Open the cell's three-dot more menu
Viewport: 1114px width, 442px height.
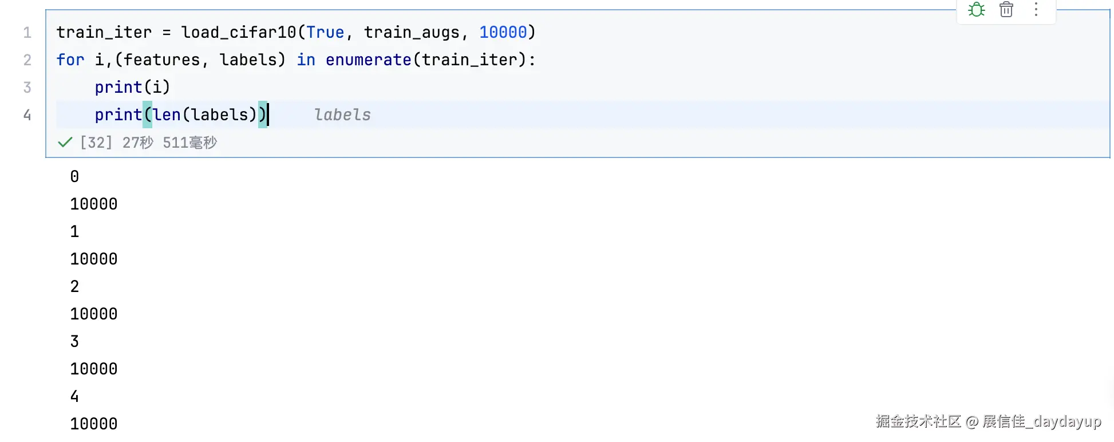coord(1036,10)
